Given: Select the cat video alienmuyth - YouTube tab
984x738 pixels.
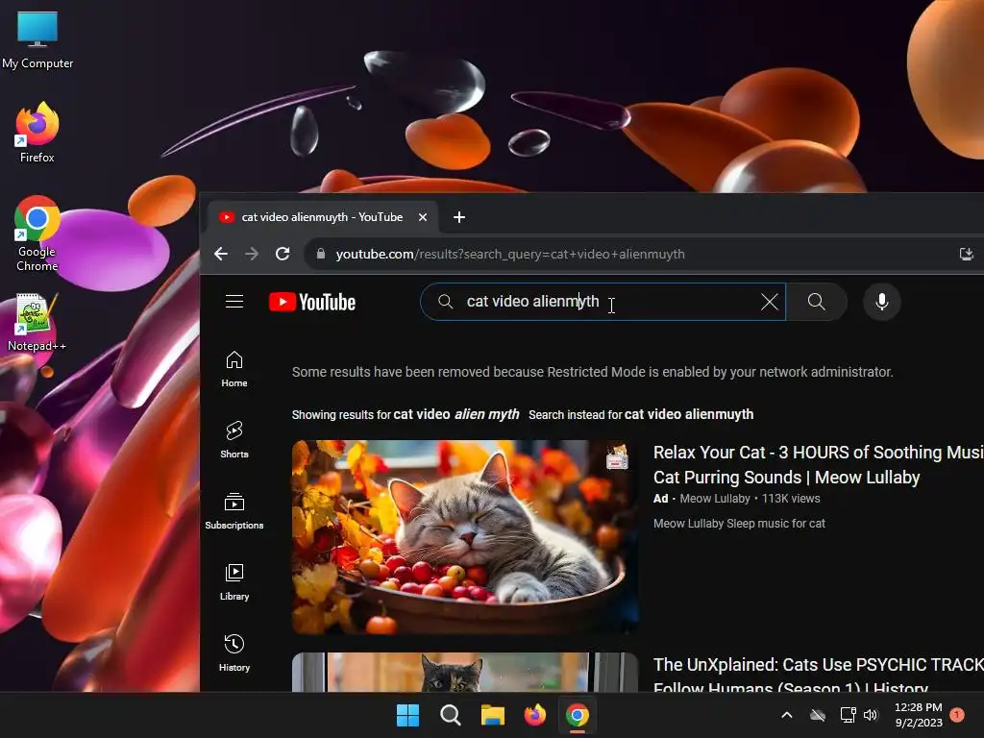Looking at the screenshot, I should [x=322, y=217].
